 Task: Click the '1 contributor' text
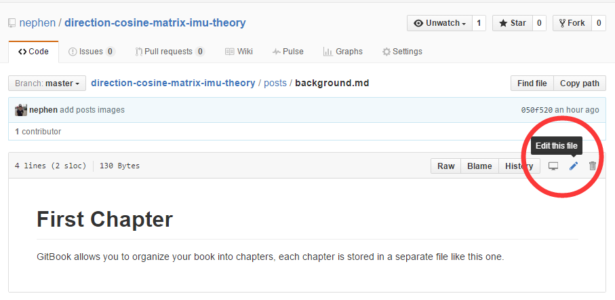(38, 132)
